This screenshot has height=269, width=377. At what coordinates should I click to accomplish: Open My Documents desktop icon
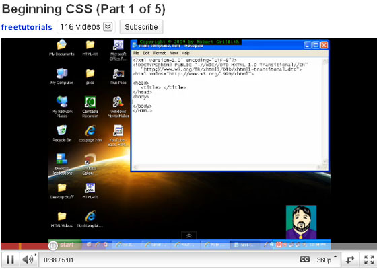(x=62, y=48)
